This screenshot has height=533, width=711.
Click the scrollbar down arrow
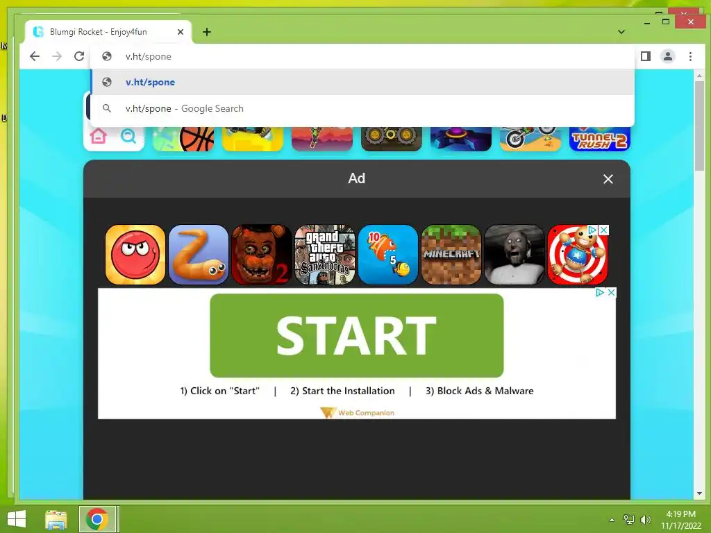pyautogui.click(x=699, y=493)
